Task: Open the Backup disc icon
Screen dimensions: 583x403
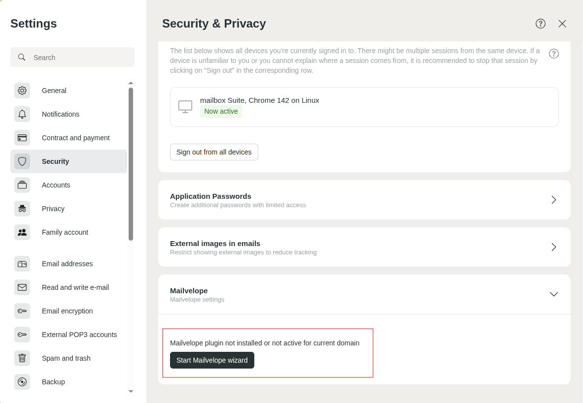Action: tap(22, 382)
